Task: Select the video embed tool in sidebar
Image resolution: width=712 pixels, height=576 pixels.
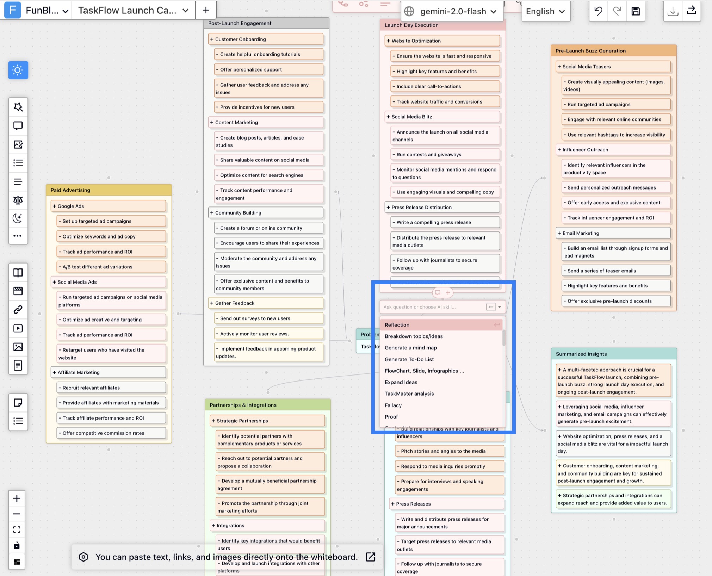Action: (18, 328)
